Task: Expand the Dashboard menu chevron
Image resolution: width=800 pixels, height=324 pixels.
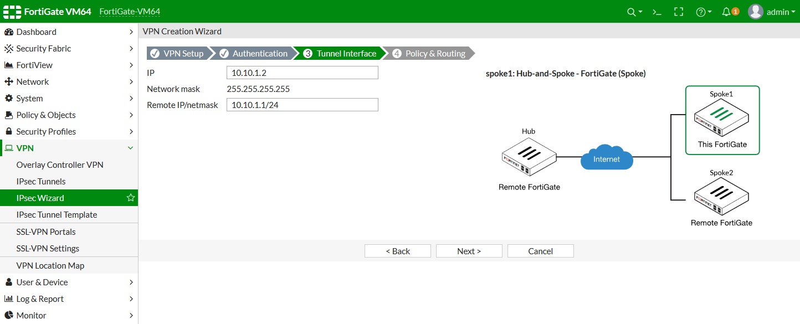Action: click(131, 32)
